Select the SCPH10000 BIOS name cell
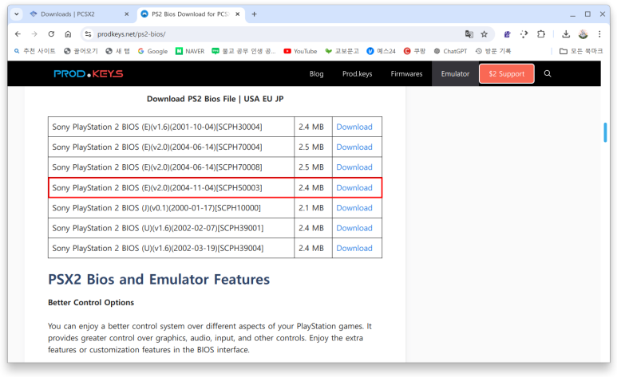 click(x=171, y=208)
